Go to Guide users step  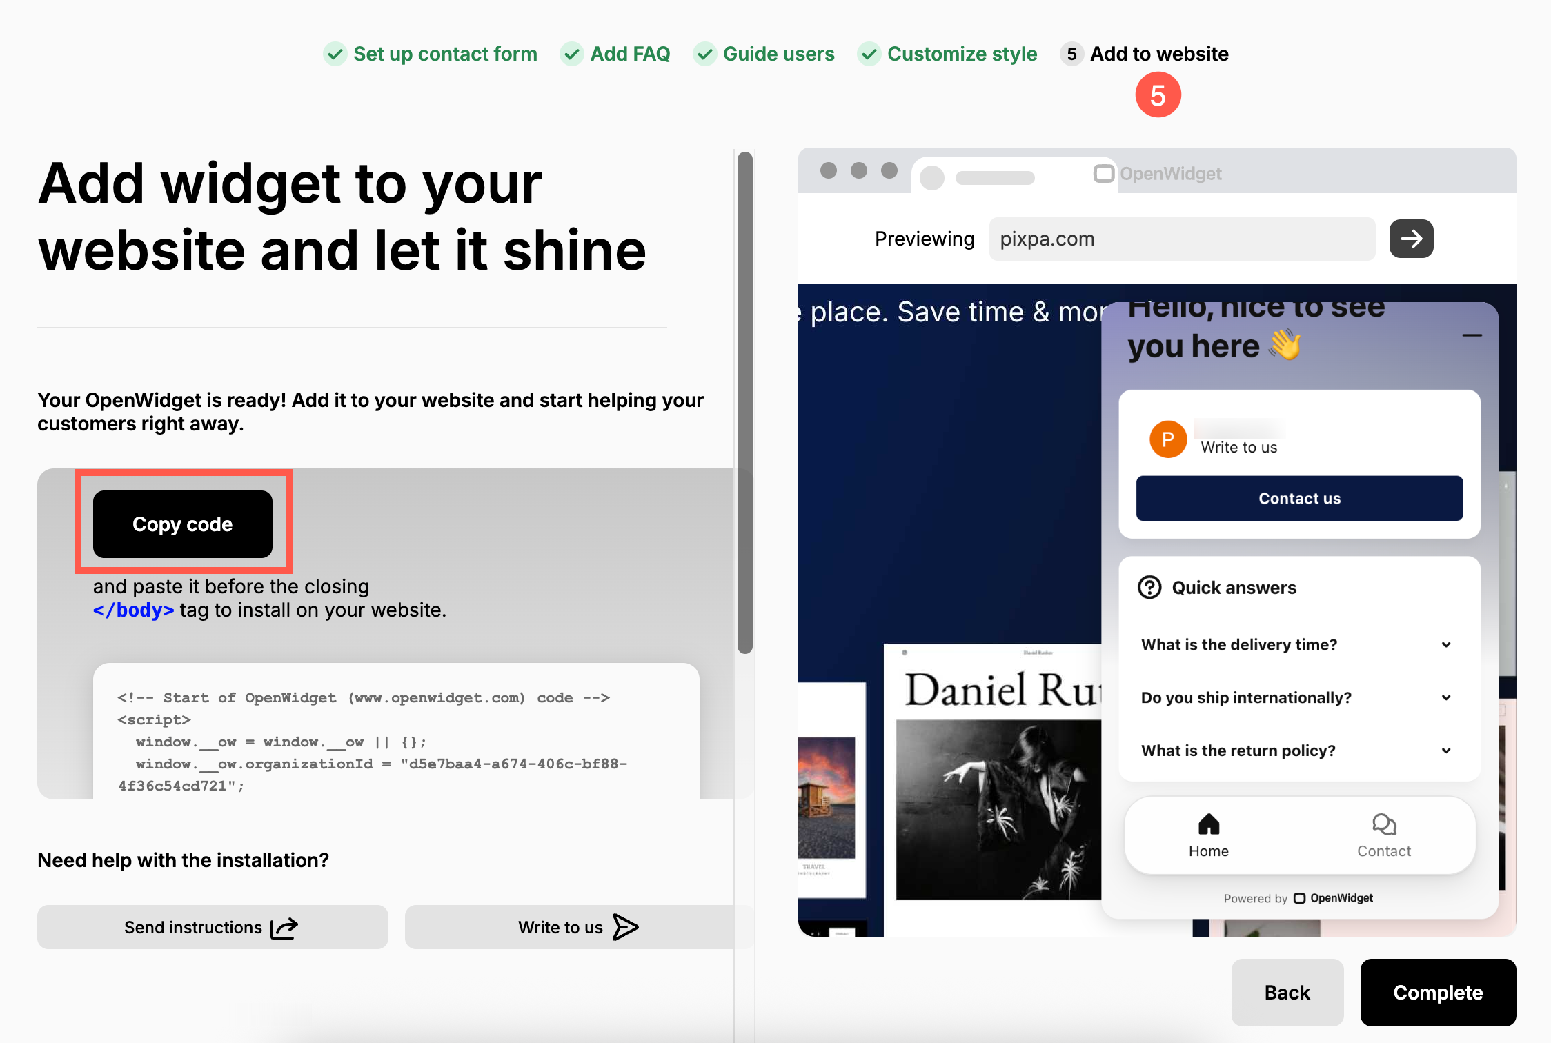(x=764, y=54)
